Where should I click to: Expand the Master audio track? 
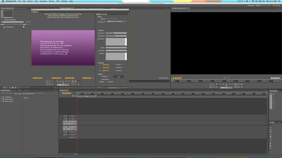[x=70, y=137]
